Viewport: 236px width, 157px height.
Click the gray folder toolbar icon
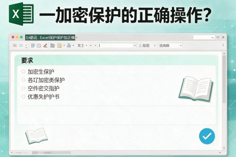[x=52, y=46]
